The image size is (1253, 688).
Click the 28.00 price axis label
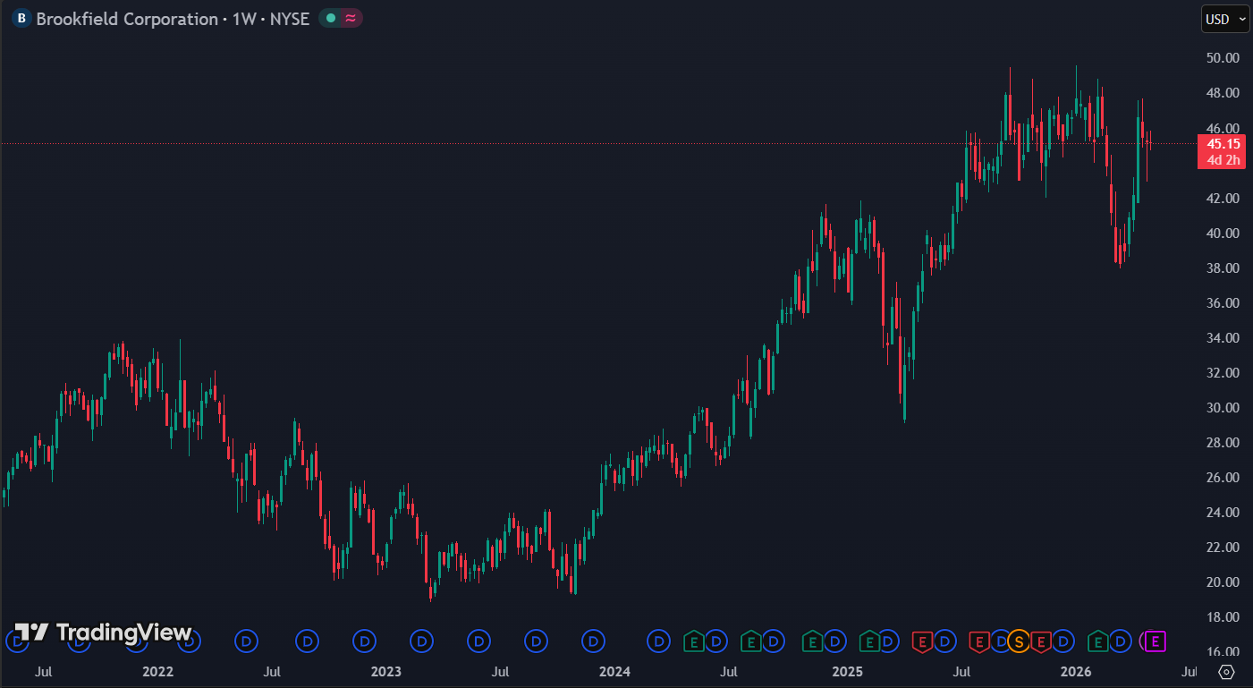click(1223, 442)
